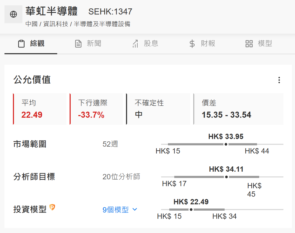Click the HK$ 44 52-week high label
Image resolution: width=295 pixels, height=233 pixels.
coord(257,151)
